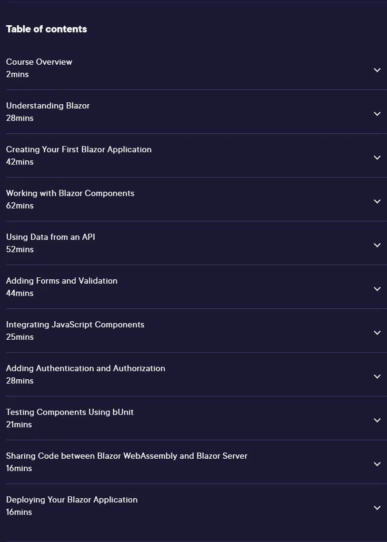Viewport: 387px width, 542px height.
Task: Expand Using Data from an API chevron
Action: point(377,245)
